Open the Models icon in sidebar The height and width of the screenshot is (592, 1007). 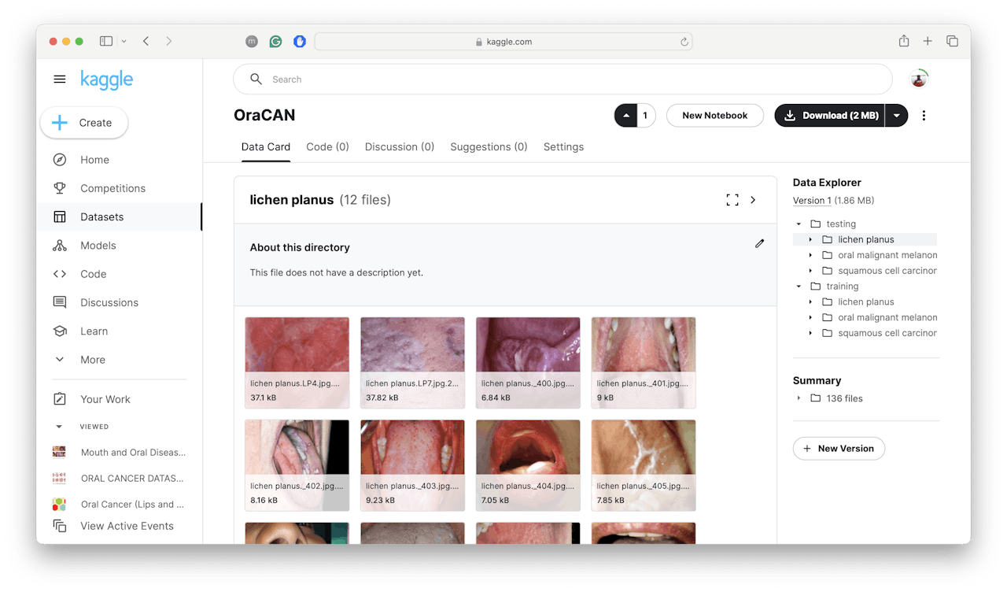pyautogui.click(x=60, y=246)
